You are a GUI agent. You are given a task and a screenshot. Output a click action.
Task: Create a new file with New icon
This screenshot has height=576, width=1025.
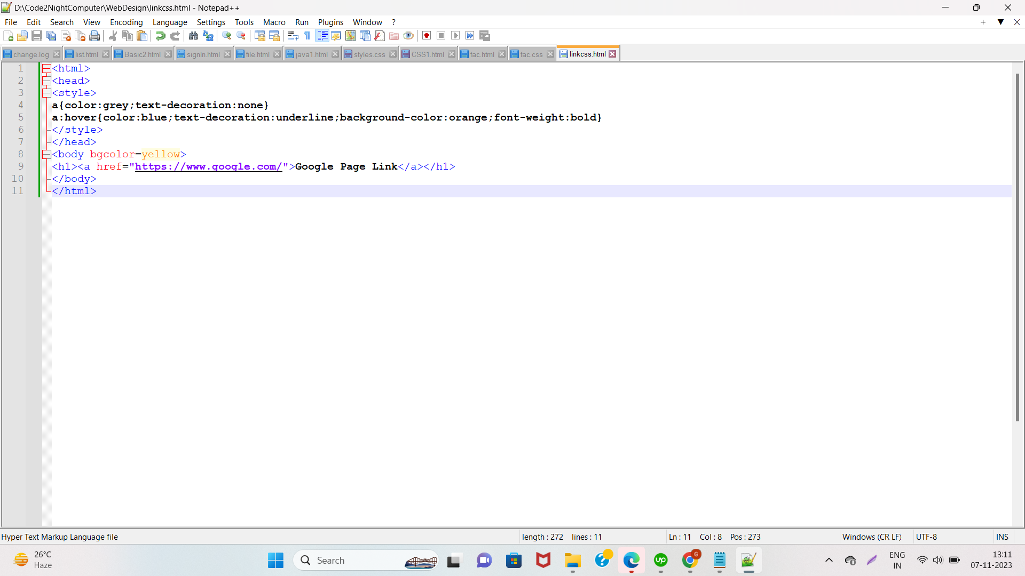click(x=8, y=36)
